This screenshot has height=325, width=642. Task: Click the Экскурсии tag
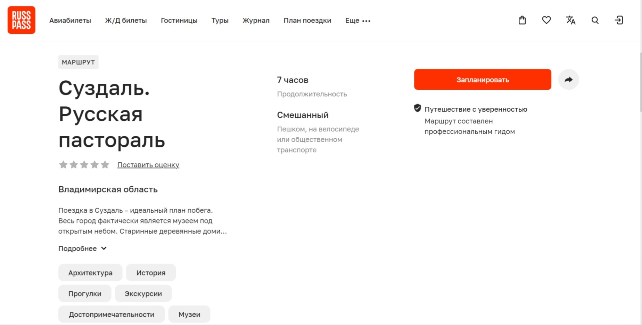[143, 294]
